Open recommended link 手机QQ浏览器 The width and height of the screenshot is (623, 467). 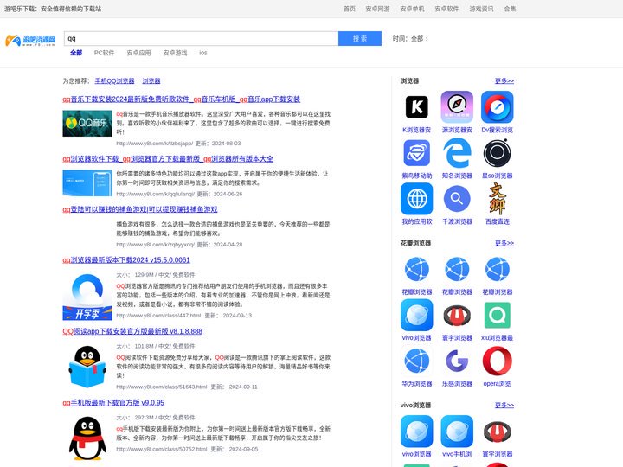[114, 81]
